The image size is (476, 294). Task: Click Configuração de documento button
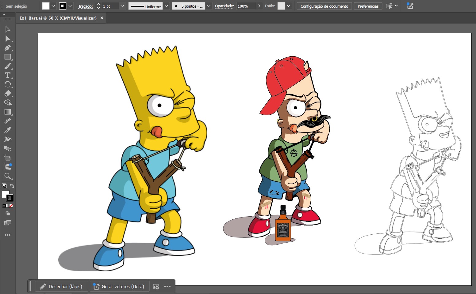click(324, 6)
